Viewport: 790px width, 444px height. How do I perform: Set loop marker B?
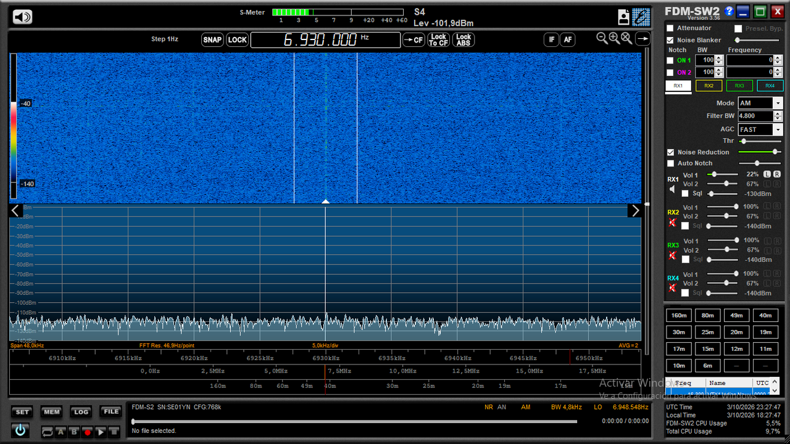pos(74,432)
